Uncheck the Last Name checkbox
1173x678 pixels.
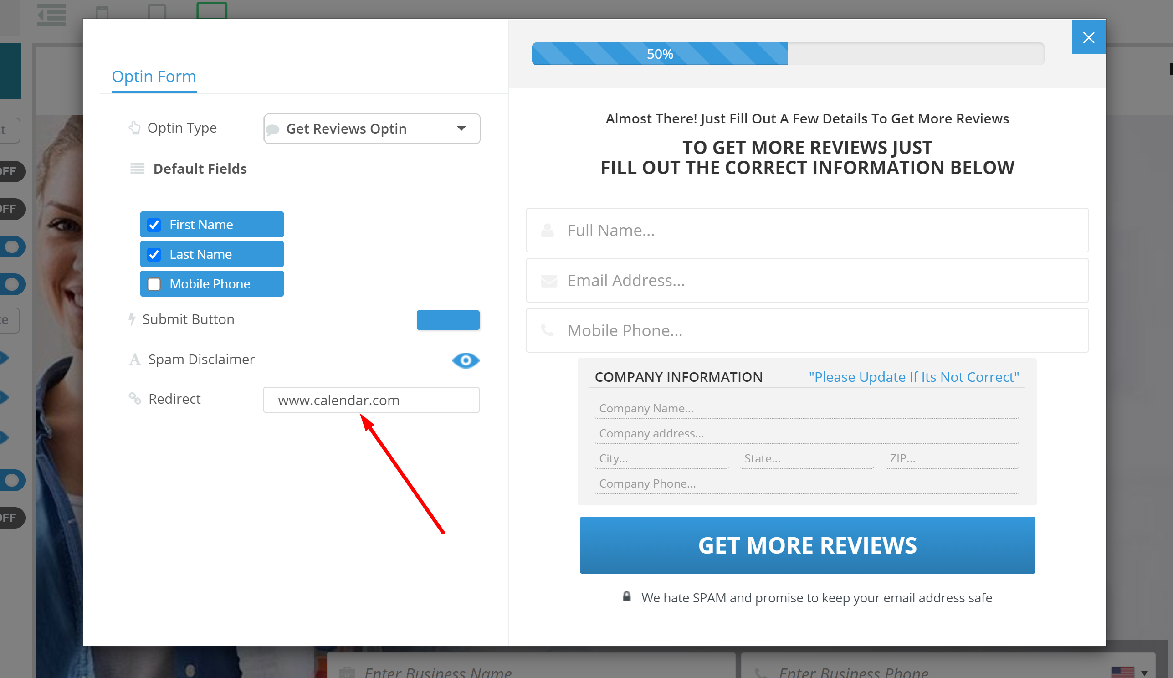154,255
